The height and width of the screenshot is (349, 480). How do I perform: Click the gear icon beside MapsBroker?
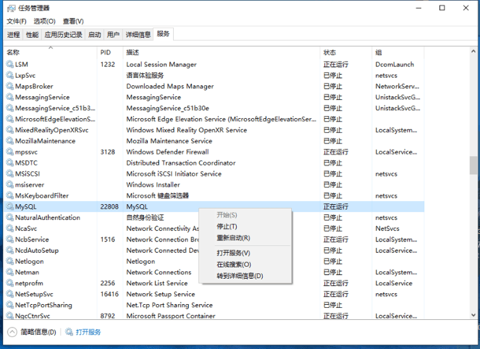[10, 87]
